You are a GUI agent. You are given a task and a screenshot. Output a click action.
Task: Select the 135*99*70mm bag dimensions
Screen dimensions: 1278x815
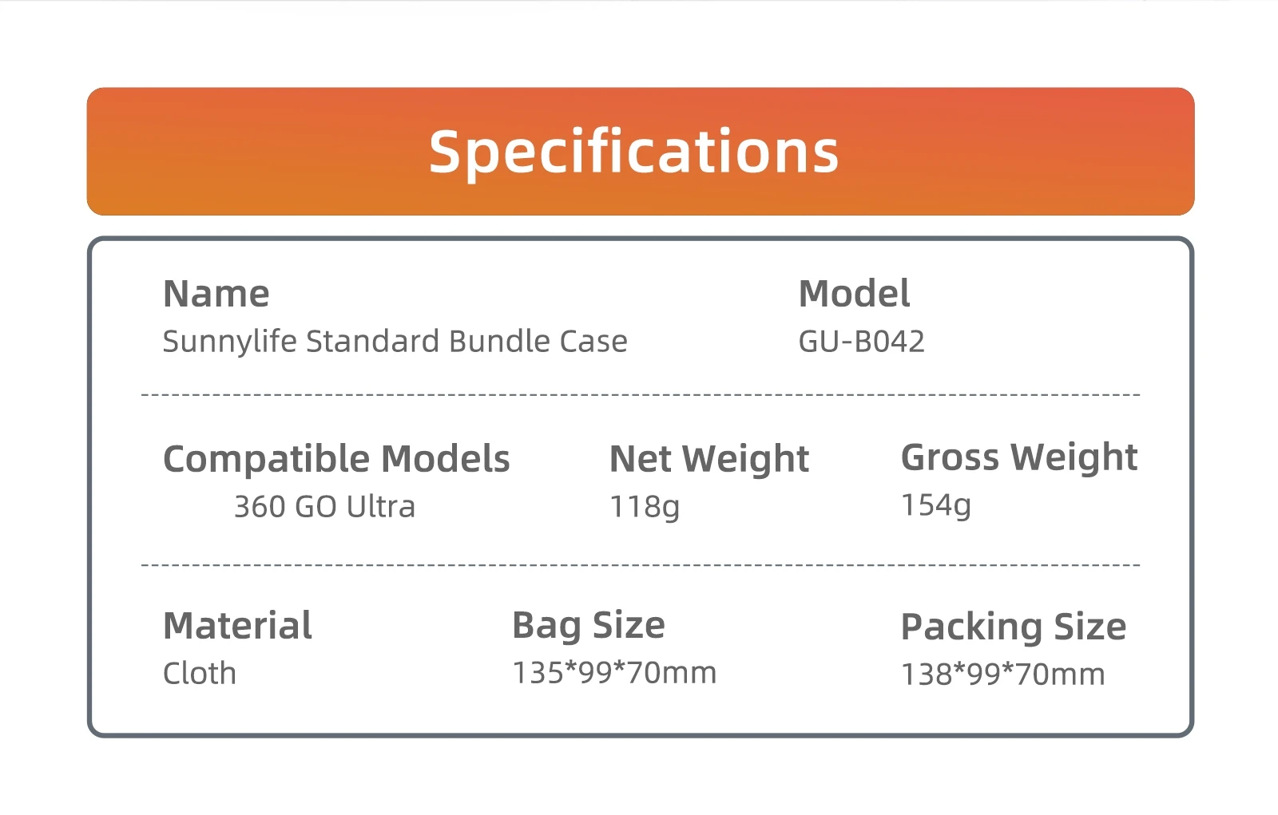pyautogui.click(x=613, y=673)
